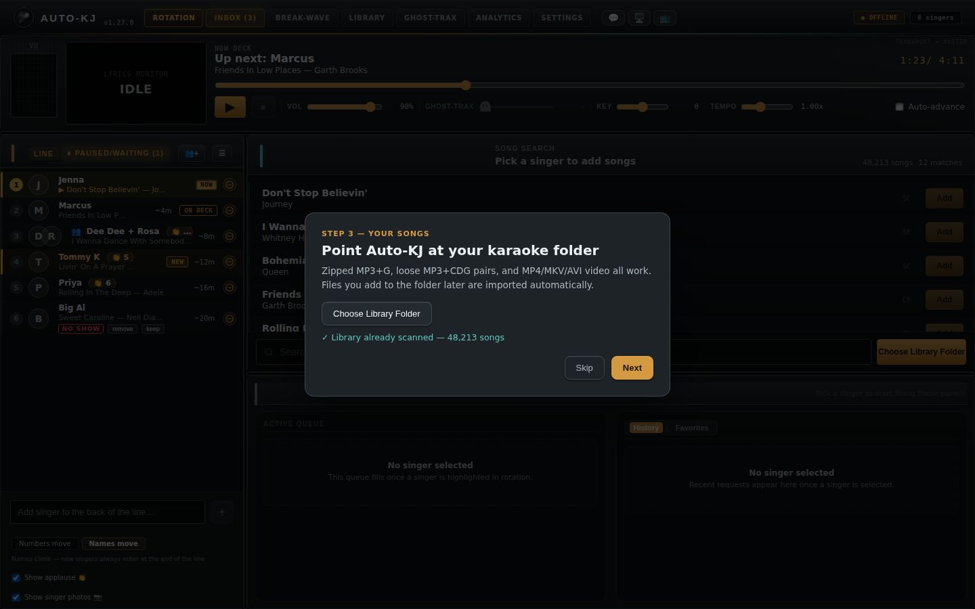Switch to the PAUSED/WAITING (1) view

pos(115,154)
